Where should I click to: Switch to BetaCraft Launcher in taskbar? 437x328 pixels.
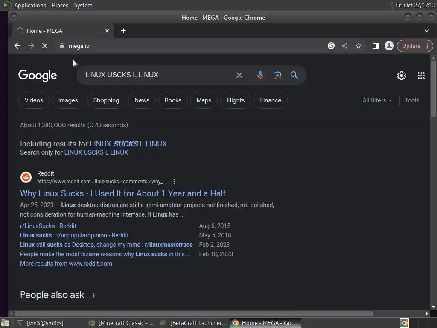click(194, 323)
